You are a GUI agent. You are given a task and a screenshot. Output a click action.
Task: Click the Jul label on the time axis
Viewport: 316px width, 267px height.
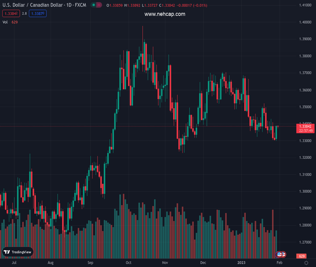[14, 263]
